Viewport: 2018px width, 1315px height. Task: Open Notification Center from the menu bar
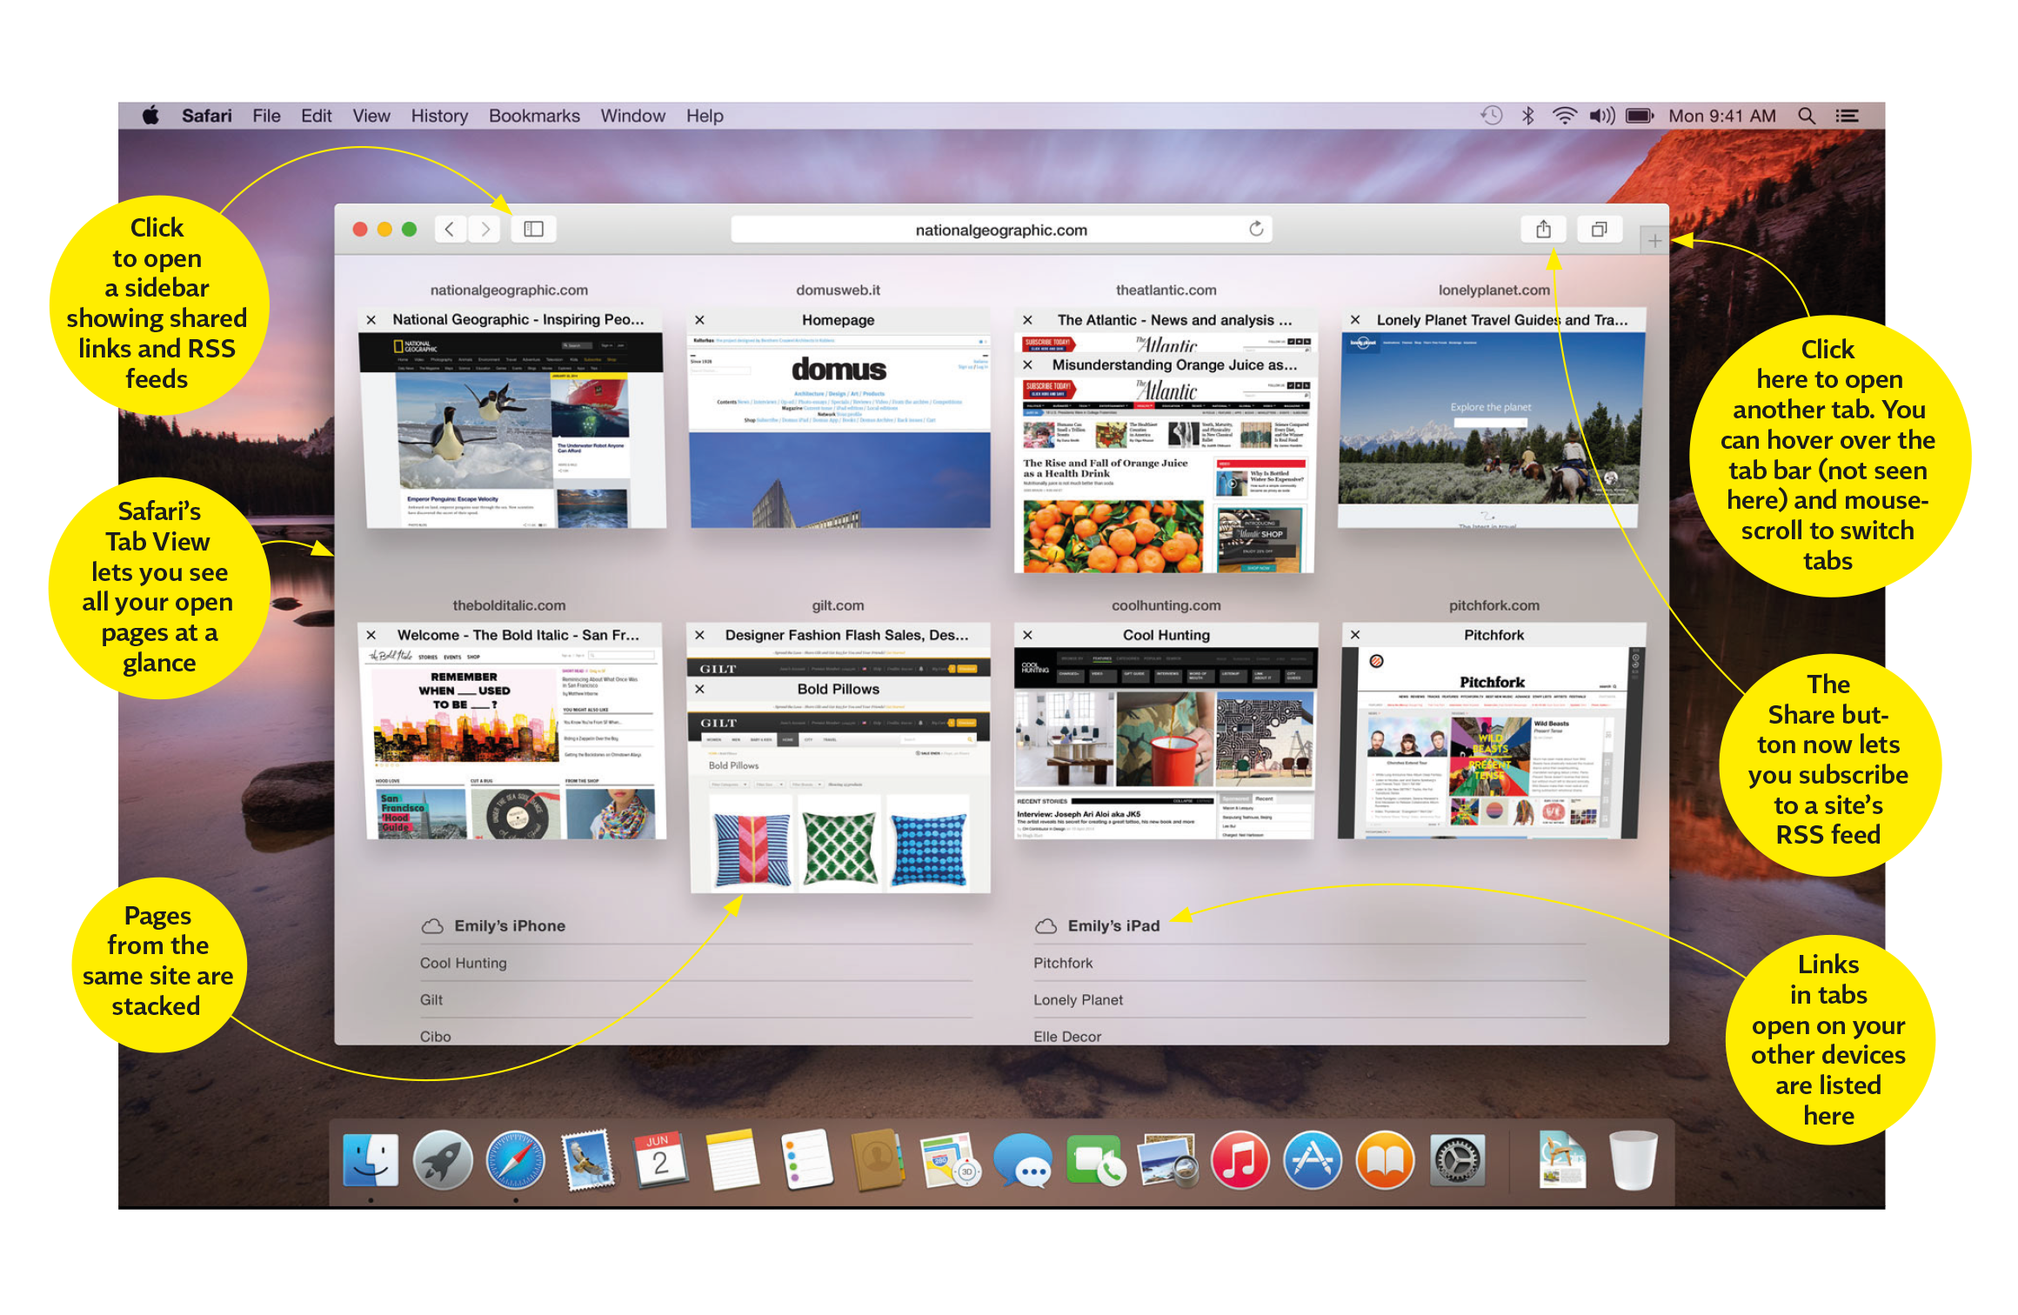(x=1848, y=116)
